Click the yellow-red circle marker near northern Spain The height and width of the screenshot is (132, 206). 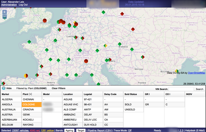(x=26, y=76)
